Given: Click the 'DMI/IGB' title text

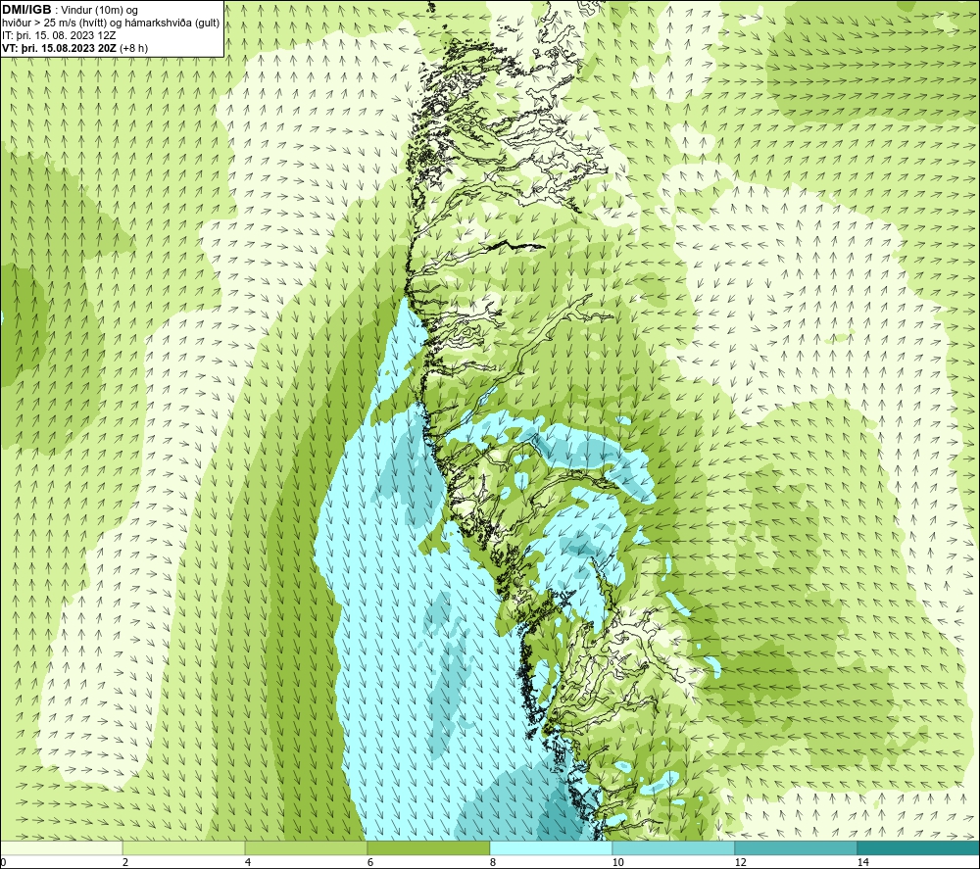Looking at the screenshot, I should click(x=26, y=10).
